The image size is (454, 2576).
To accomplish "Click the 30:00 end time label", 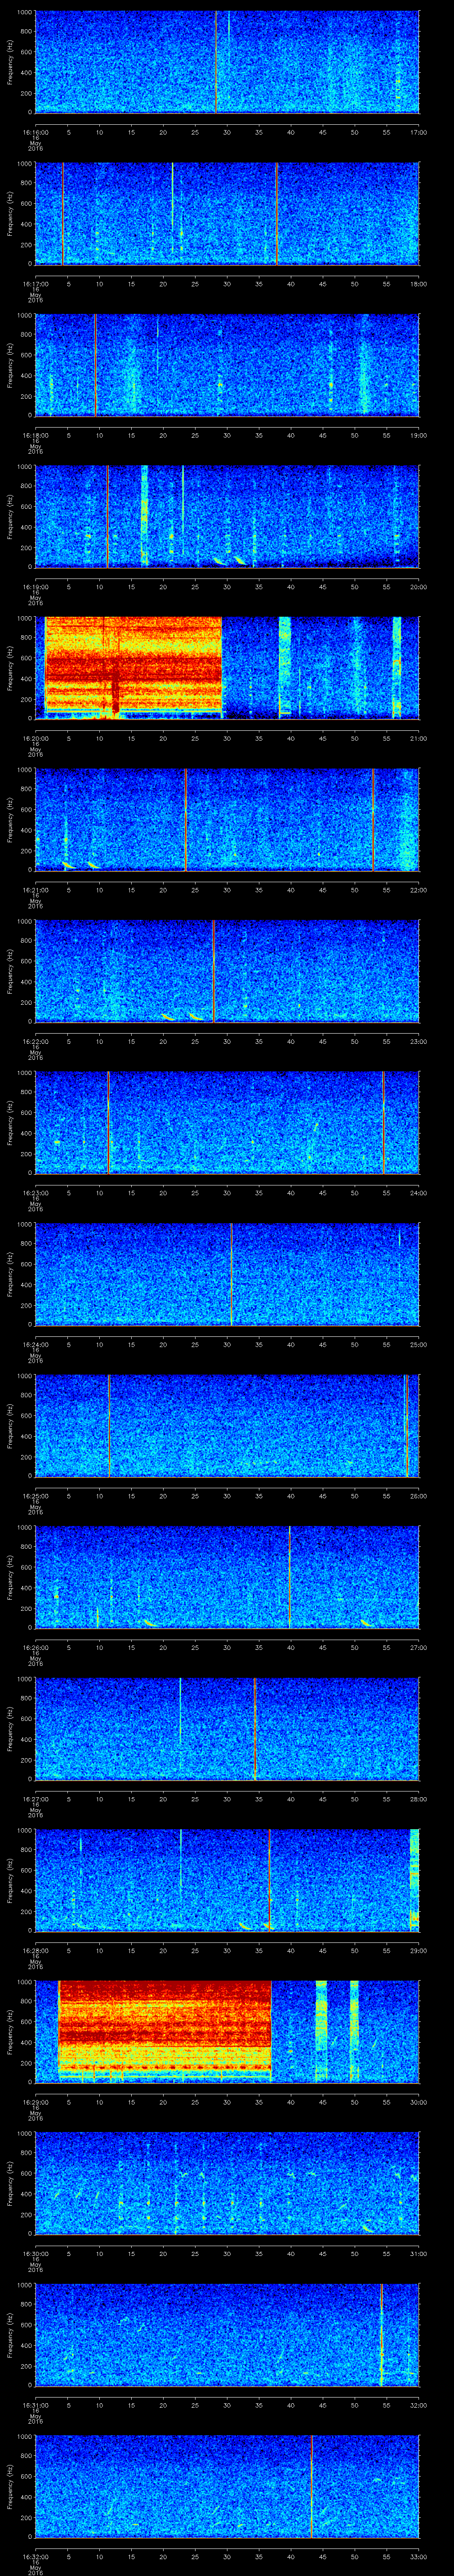I will 418,2102.
